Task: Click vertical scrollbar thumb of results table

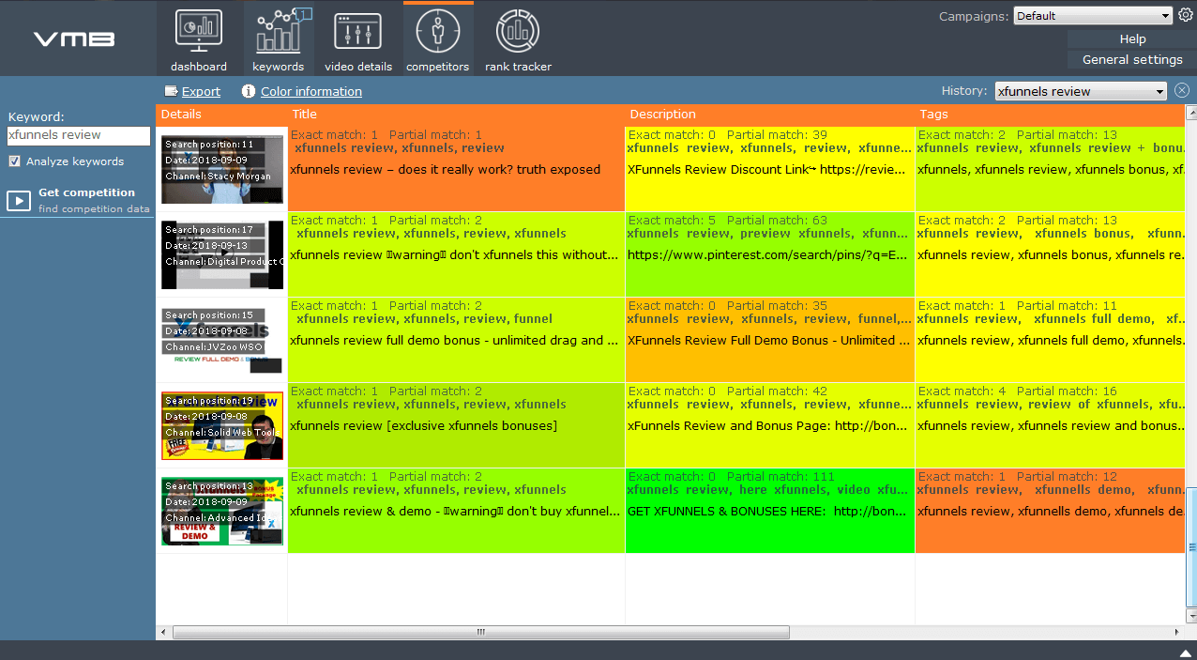Action: point(1191,548)
